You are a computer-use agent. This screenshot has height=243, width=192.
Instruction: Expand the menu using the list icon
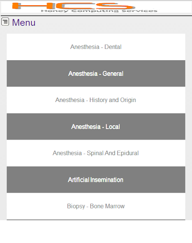(x=5, y=22)
